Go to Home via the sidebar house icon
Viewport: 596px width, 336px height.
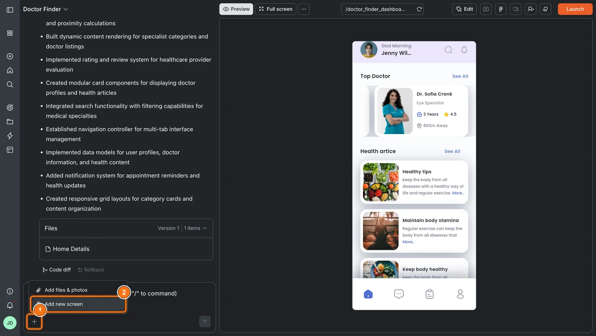click(x=10, y=70)
